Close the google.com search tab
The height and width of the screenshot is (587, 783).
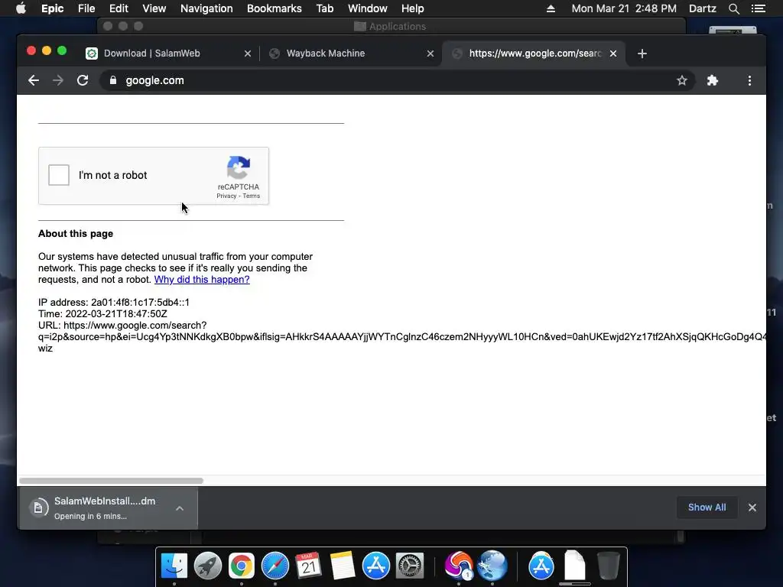coord(613,54)
